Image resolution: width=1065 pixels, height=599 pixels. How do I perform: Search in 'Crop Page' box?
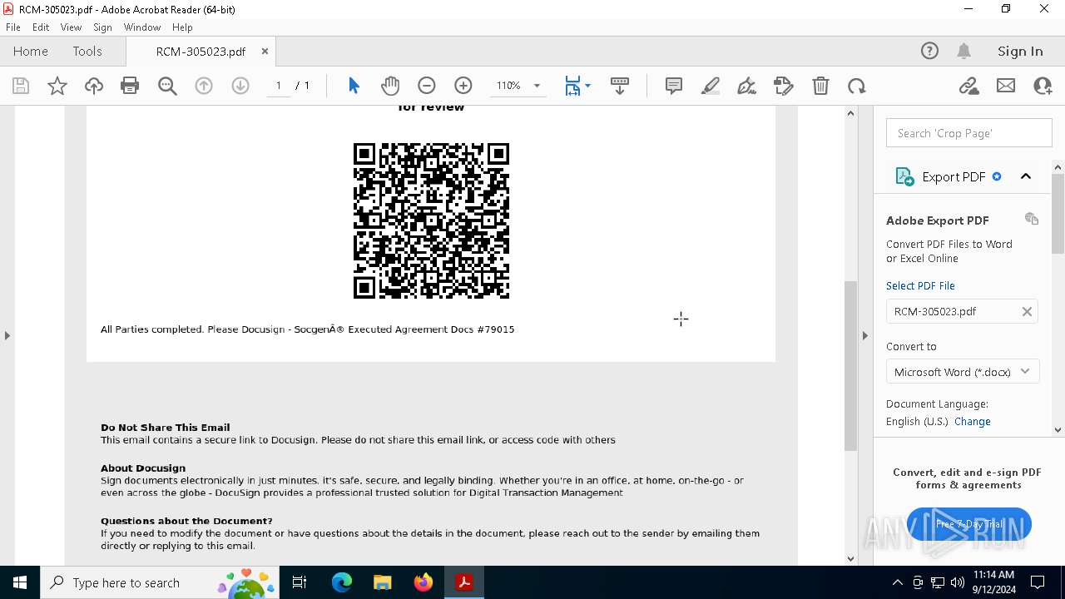(969, 133)
